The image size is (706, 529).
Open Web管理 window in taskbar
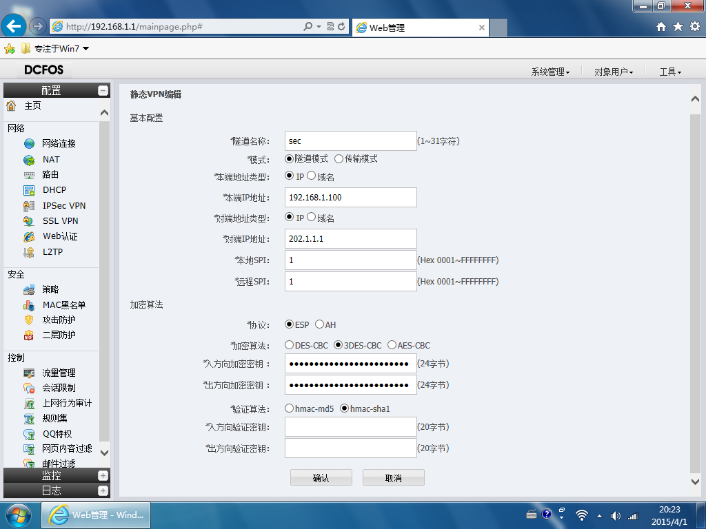[x=96, y=515]
